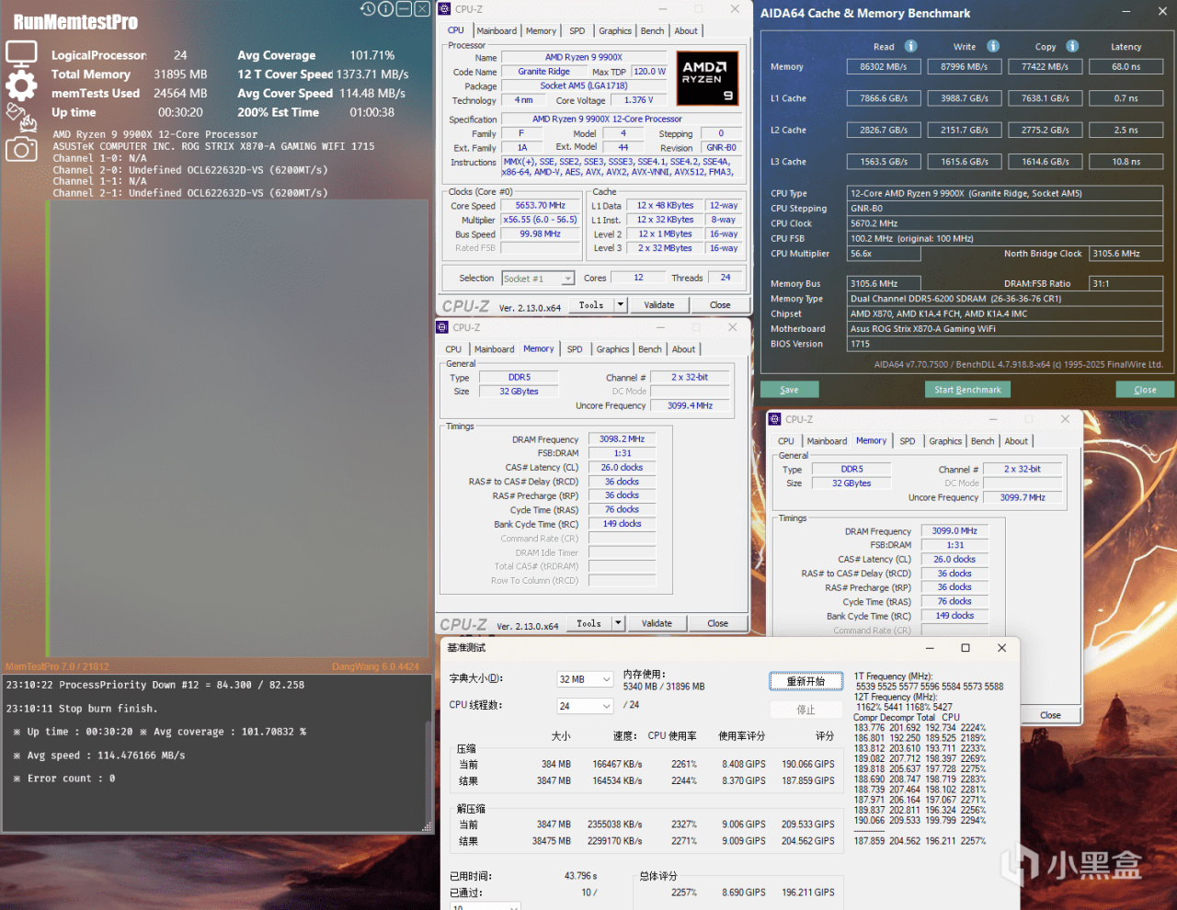
Task: Click the title bar icon of CPU-Z processor window
Action: coord(444,9)
